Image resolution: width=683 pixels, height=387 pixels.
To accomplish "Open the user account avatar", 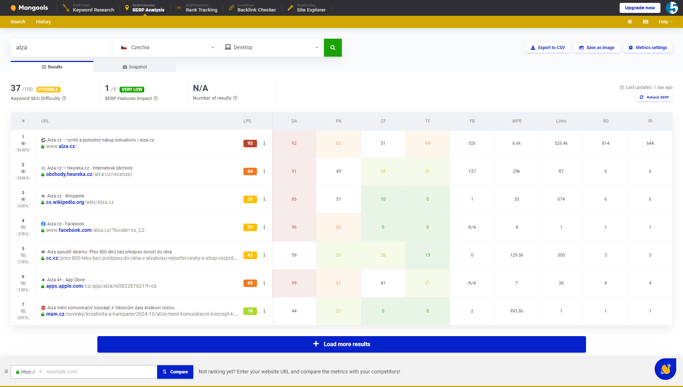I will pyautogui.click(x=672, y=8).
